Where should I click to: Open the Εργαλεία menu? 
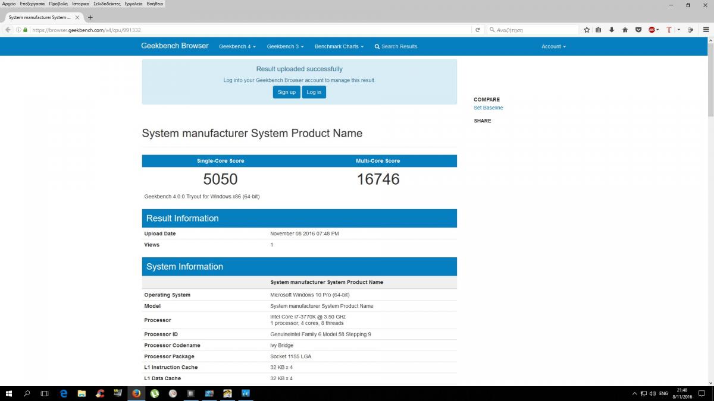pos(133,4)
